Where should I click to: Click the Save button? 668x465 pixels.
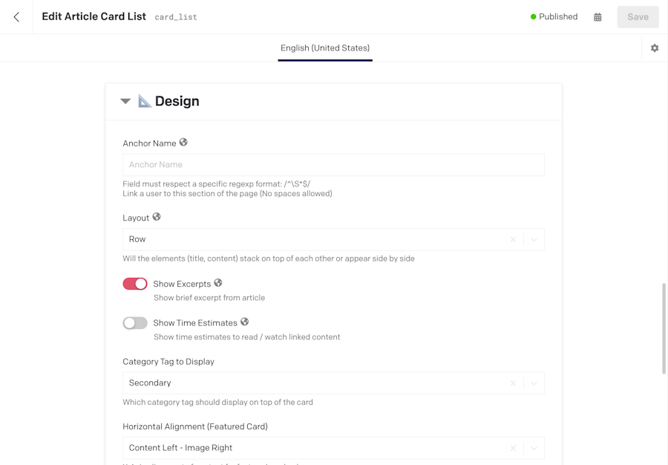[638, 17]
